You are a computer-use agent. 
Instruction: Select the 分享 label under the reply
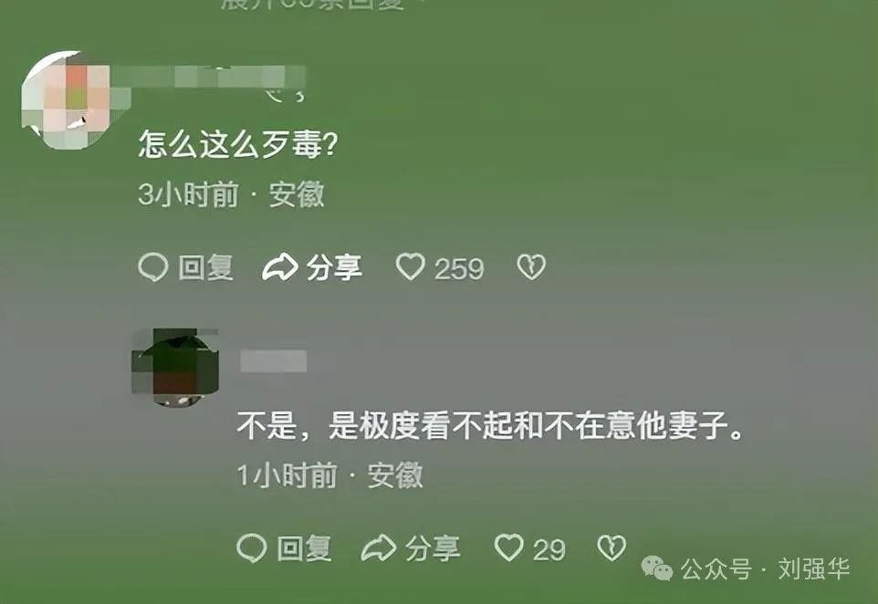433,548
